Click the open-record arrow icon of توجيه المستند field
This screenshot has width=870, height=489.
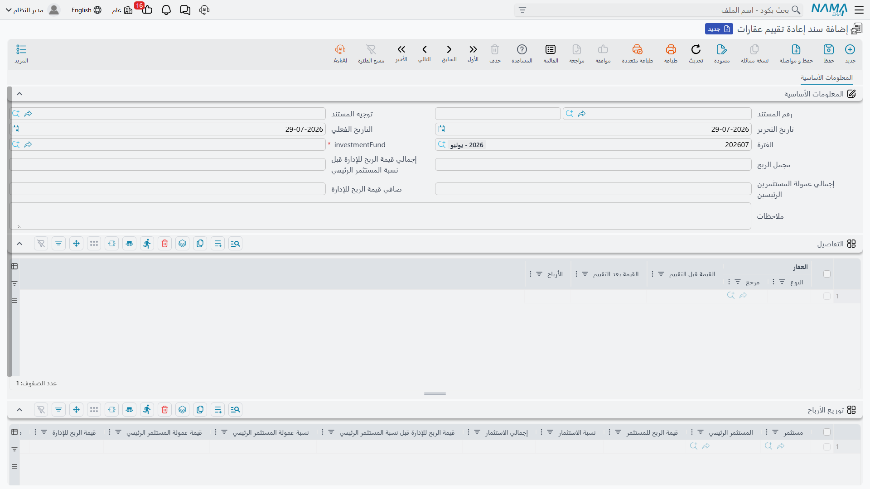[28, 114]
